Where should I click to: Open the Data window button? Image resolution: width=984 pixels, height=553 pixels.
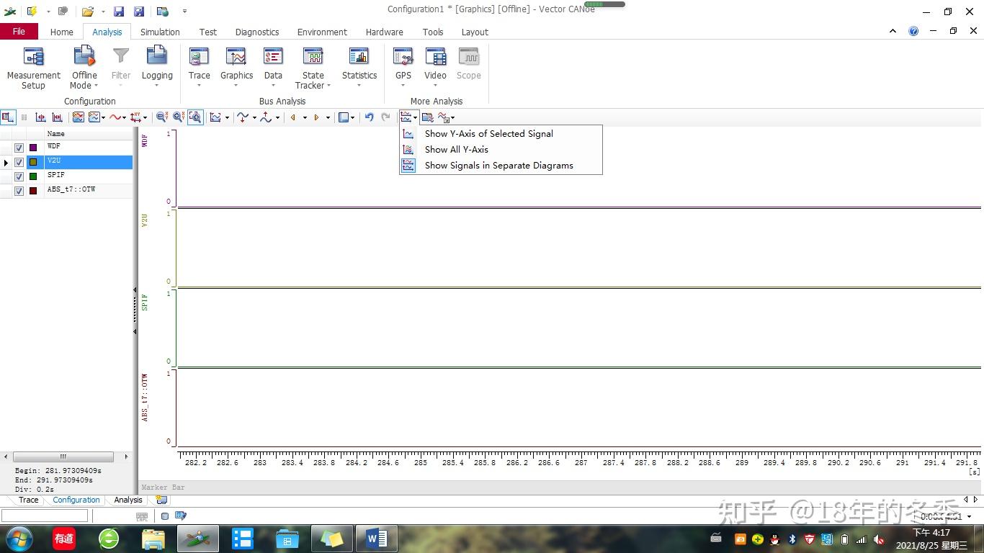coord(273,68)
